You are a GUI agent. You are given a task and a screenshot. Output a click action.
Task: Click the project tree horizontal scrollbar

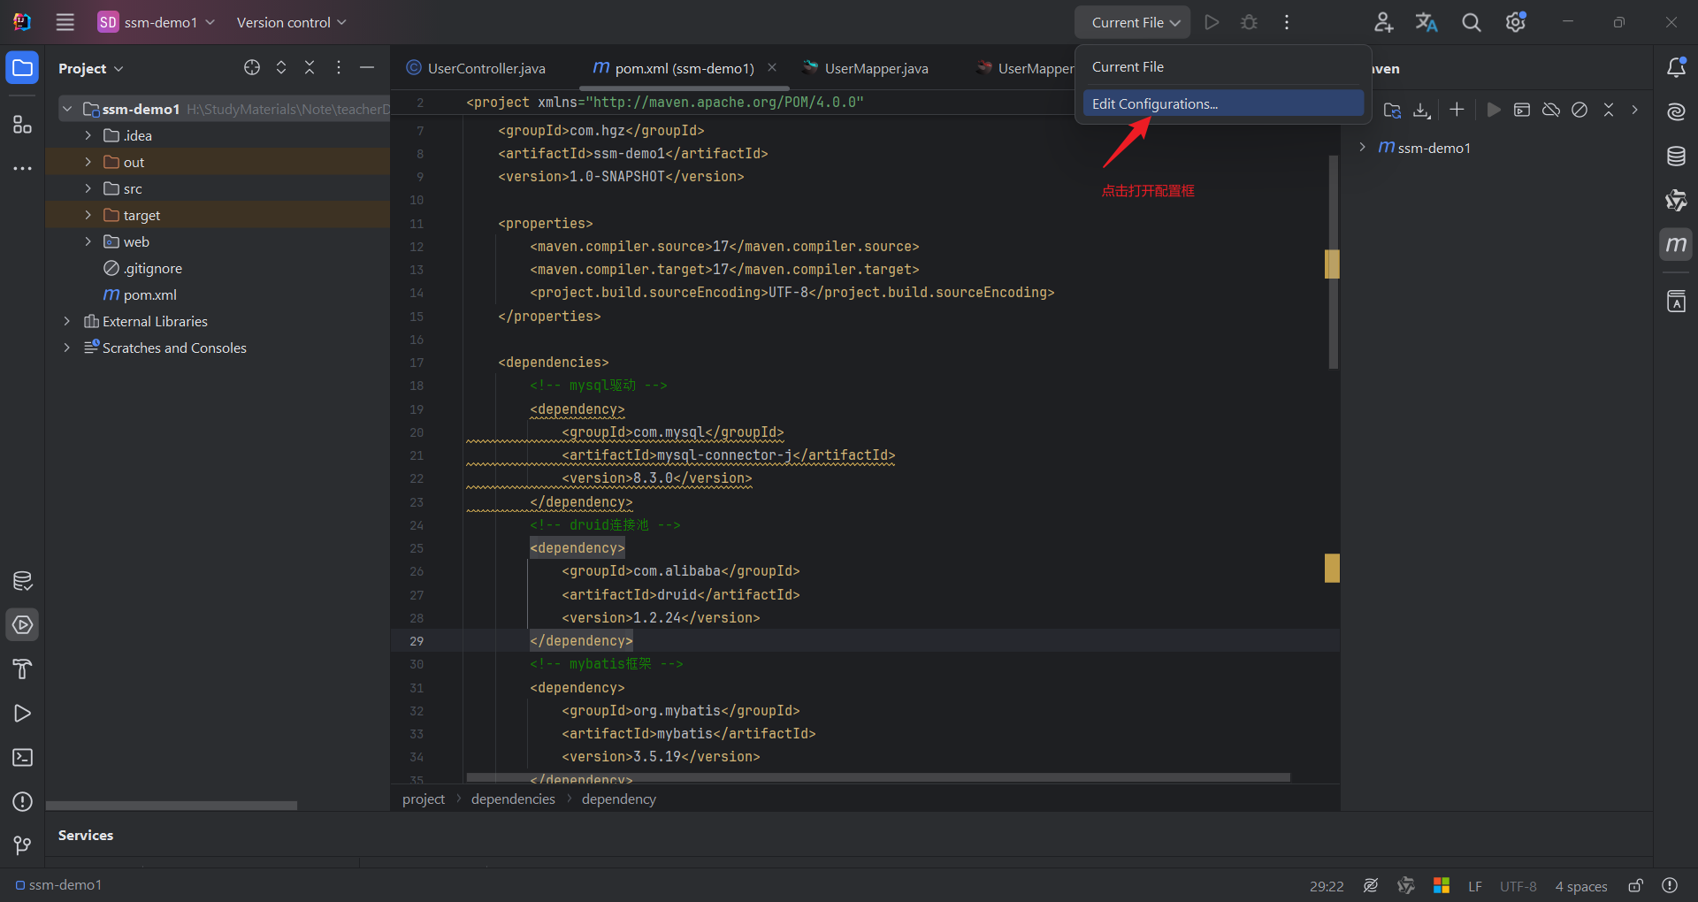tap(172, 806)
